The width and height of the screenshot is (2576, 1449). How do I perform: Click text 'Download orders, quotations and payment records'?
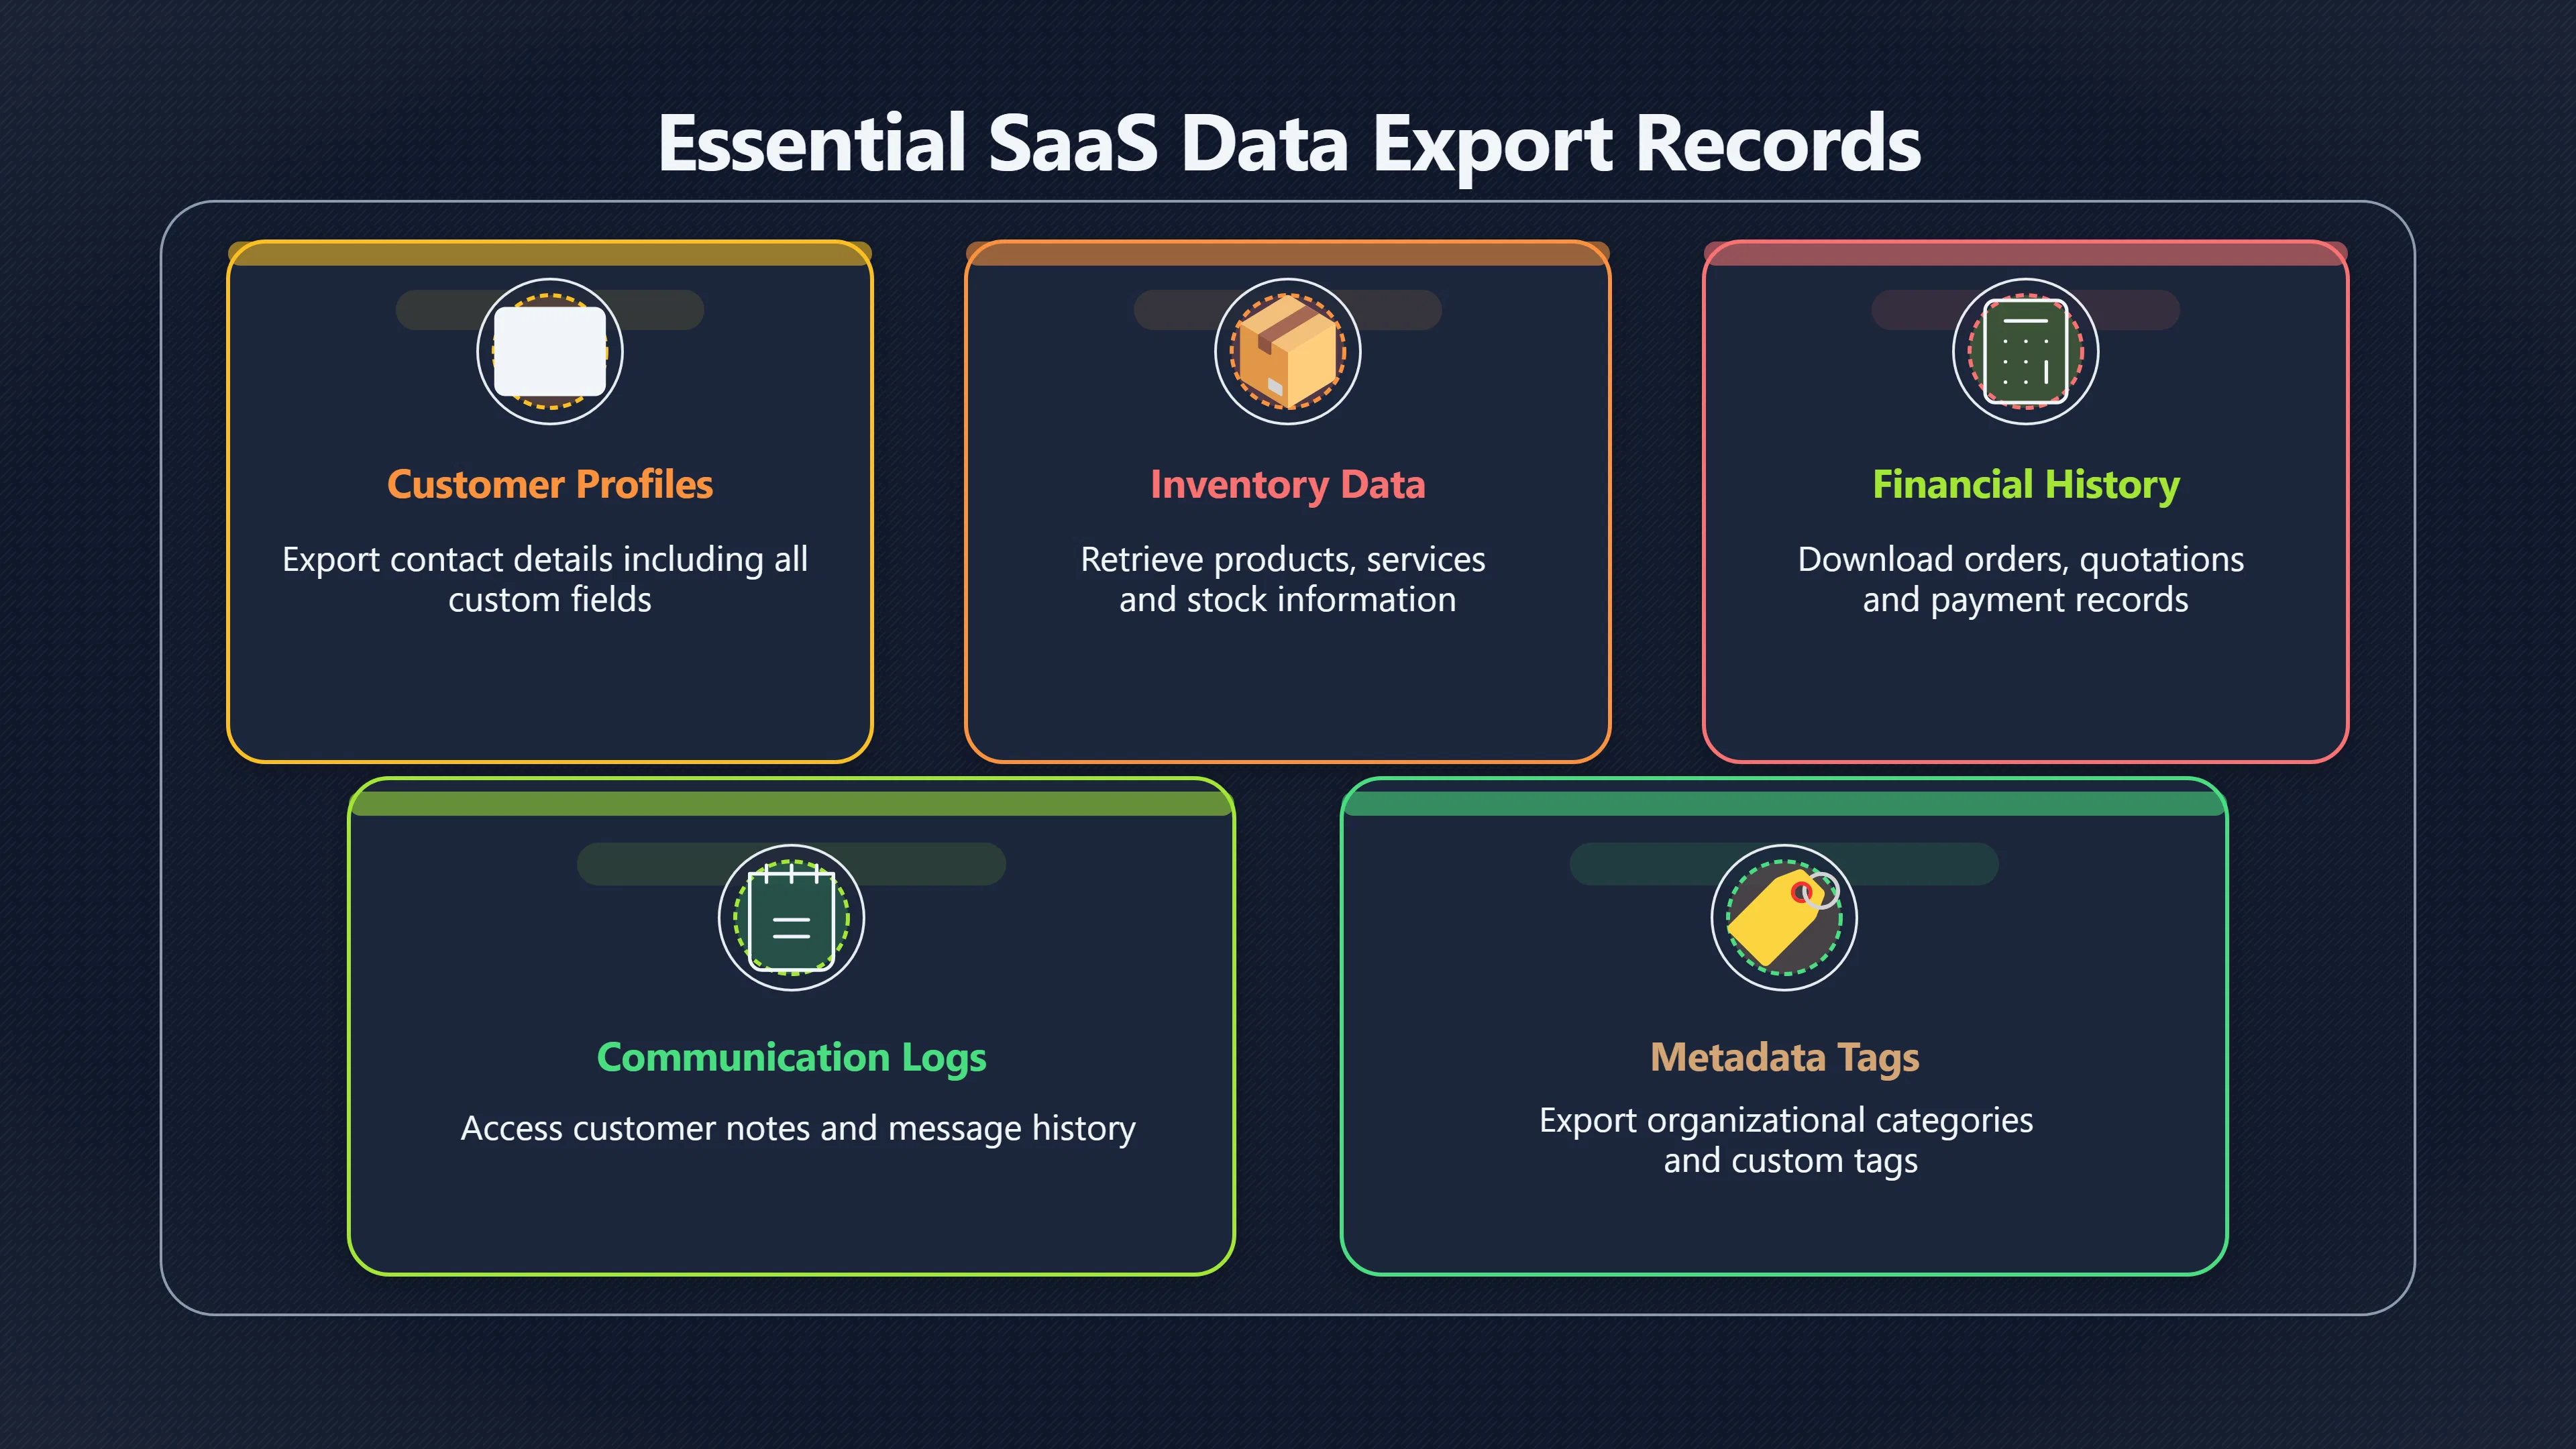tap(2021, 579)
